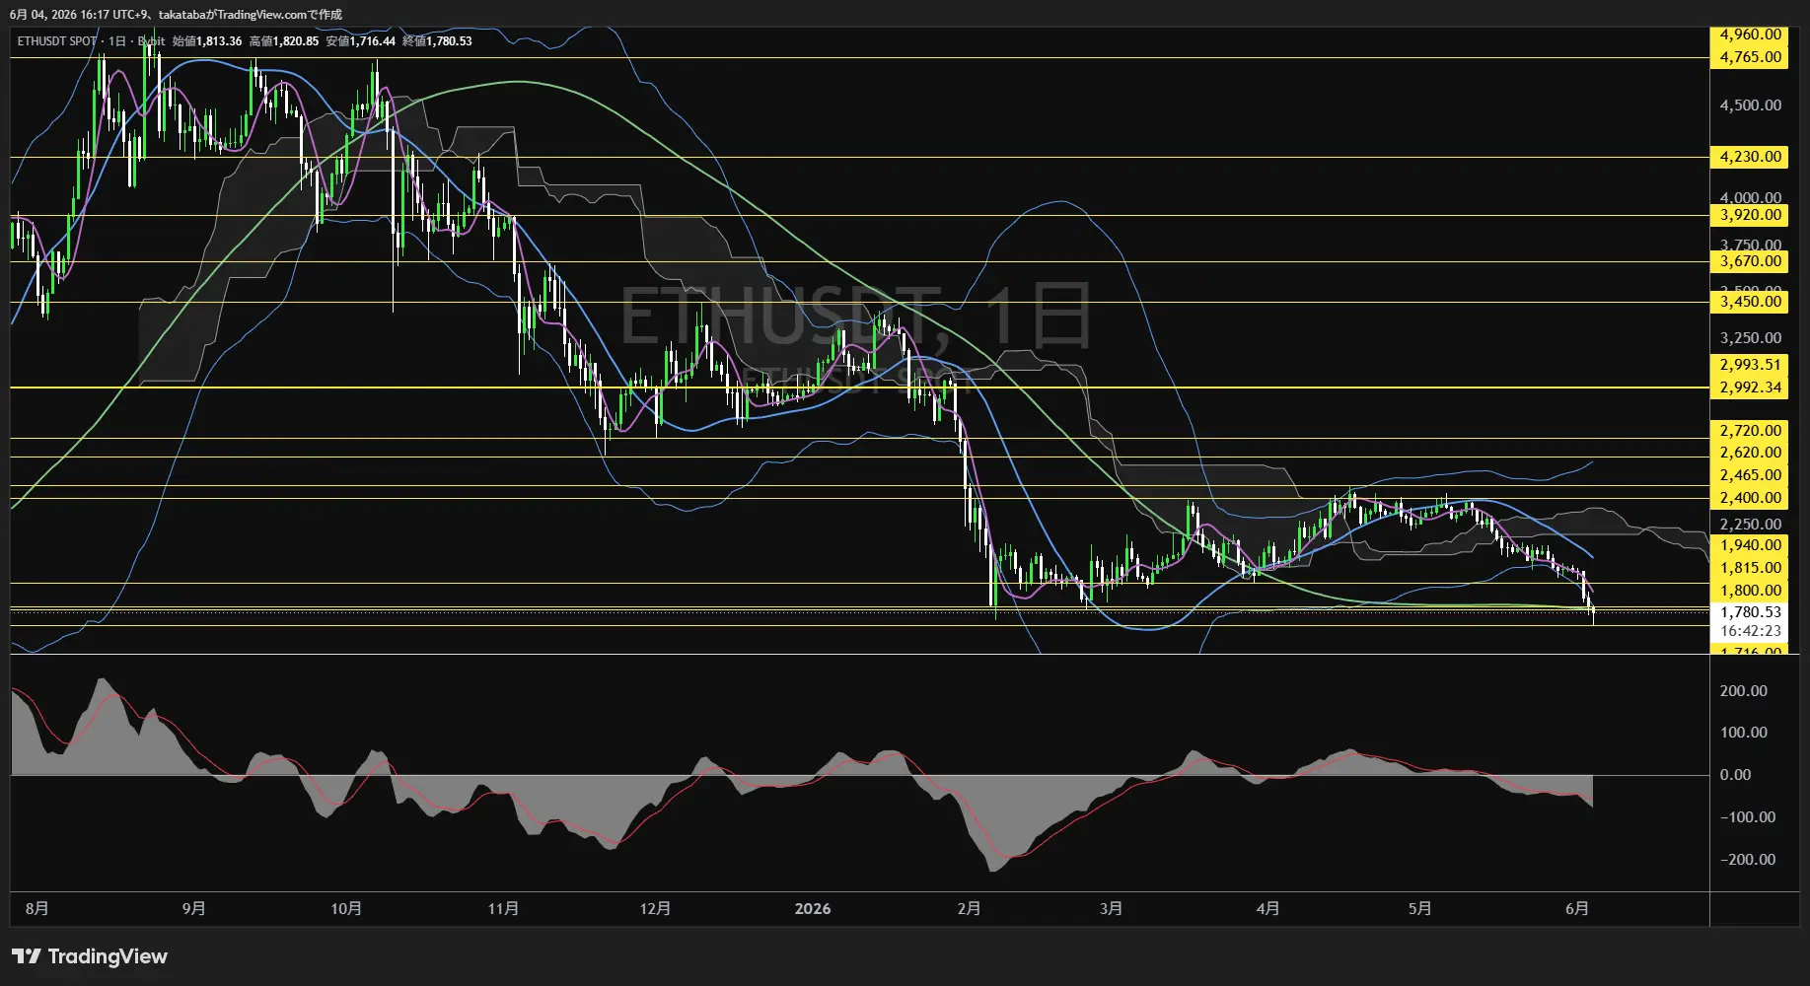The image size is (1810, 986).
Task: Click the countdown timer 16:42:23
Action: (x=1751, y=631)
